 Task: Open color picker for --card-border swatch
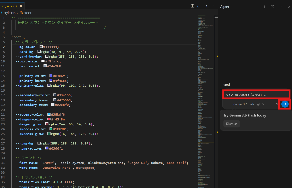47,56
